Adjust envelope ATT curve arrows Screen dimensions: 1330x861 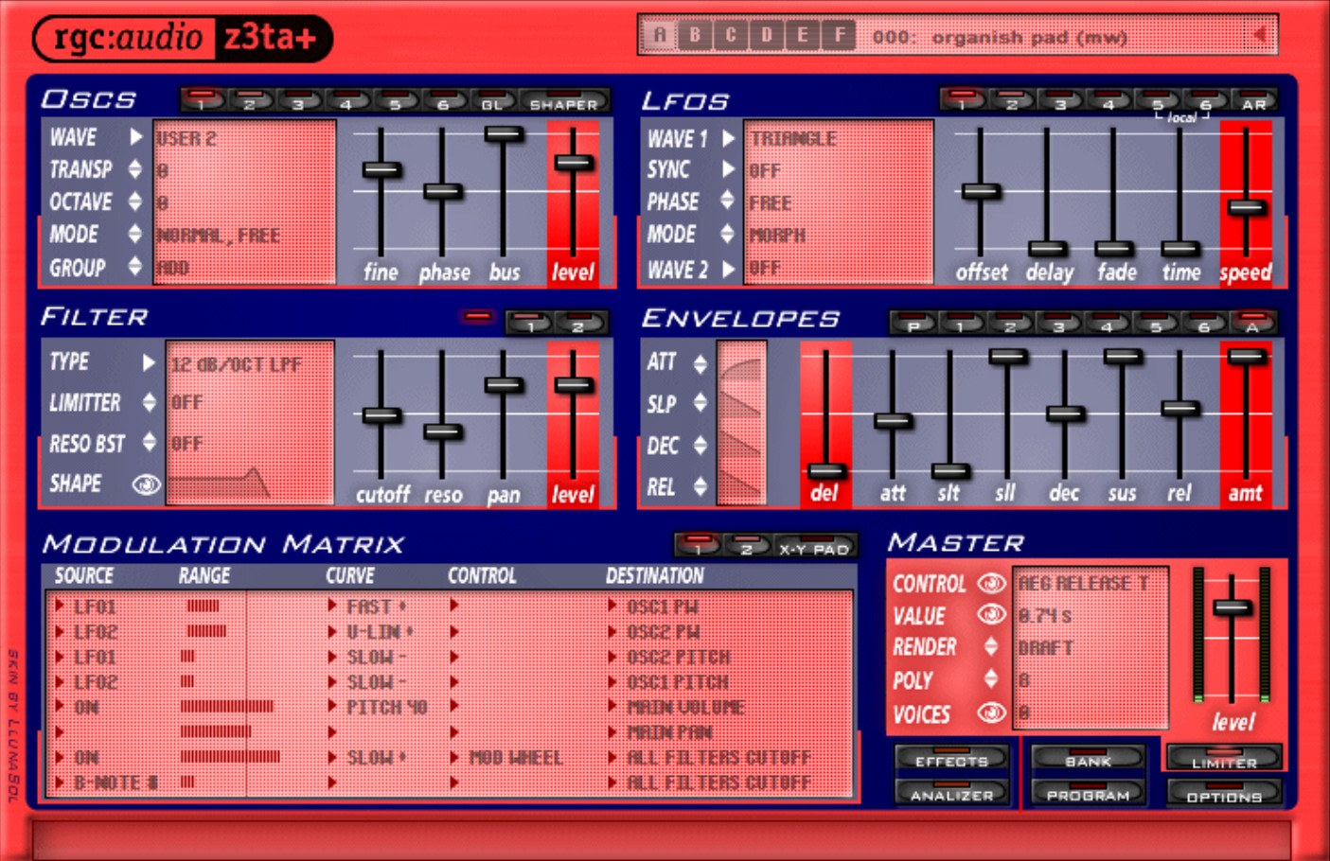(700, 363)
